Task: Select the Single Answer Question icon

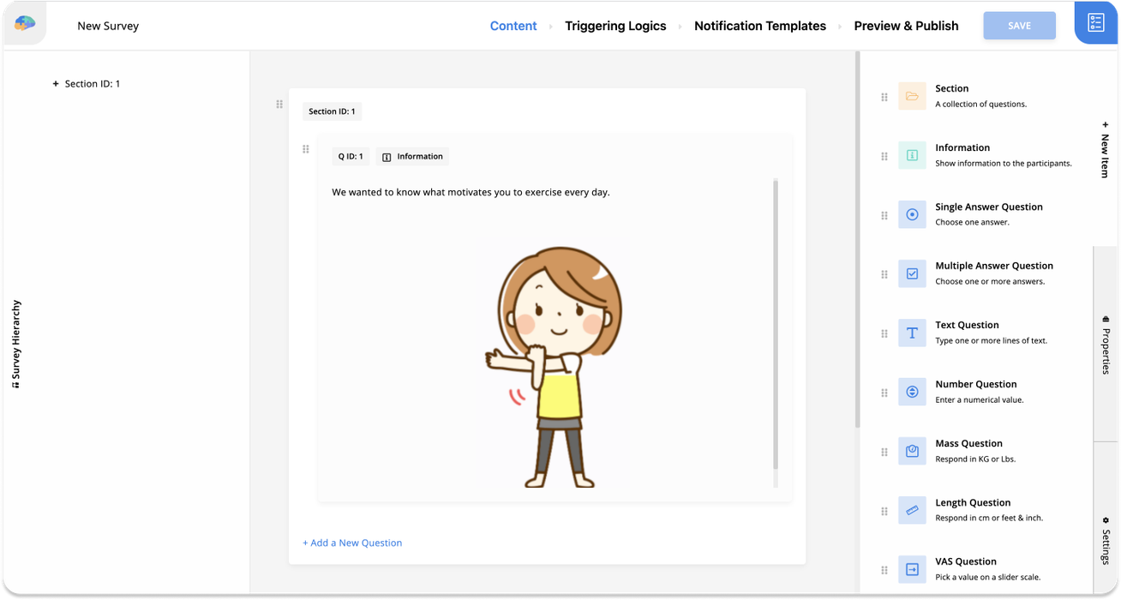Action: point(912,214)
